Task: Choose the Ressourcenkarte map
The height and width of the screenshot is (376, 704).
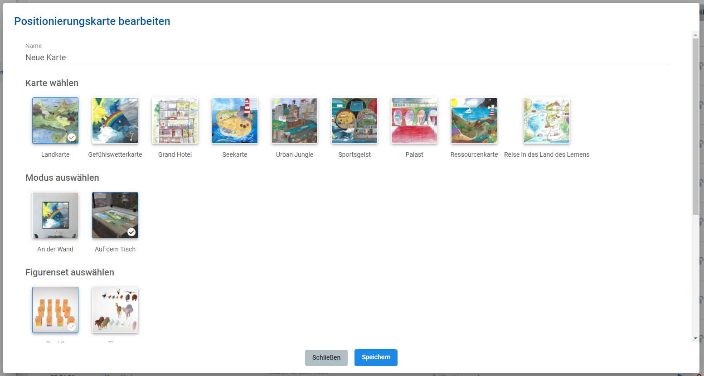Action: (x=474, y=121)
